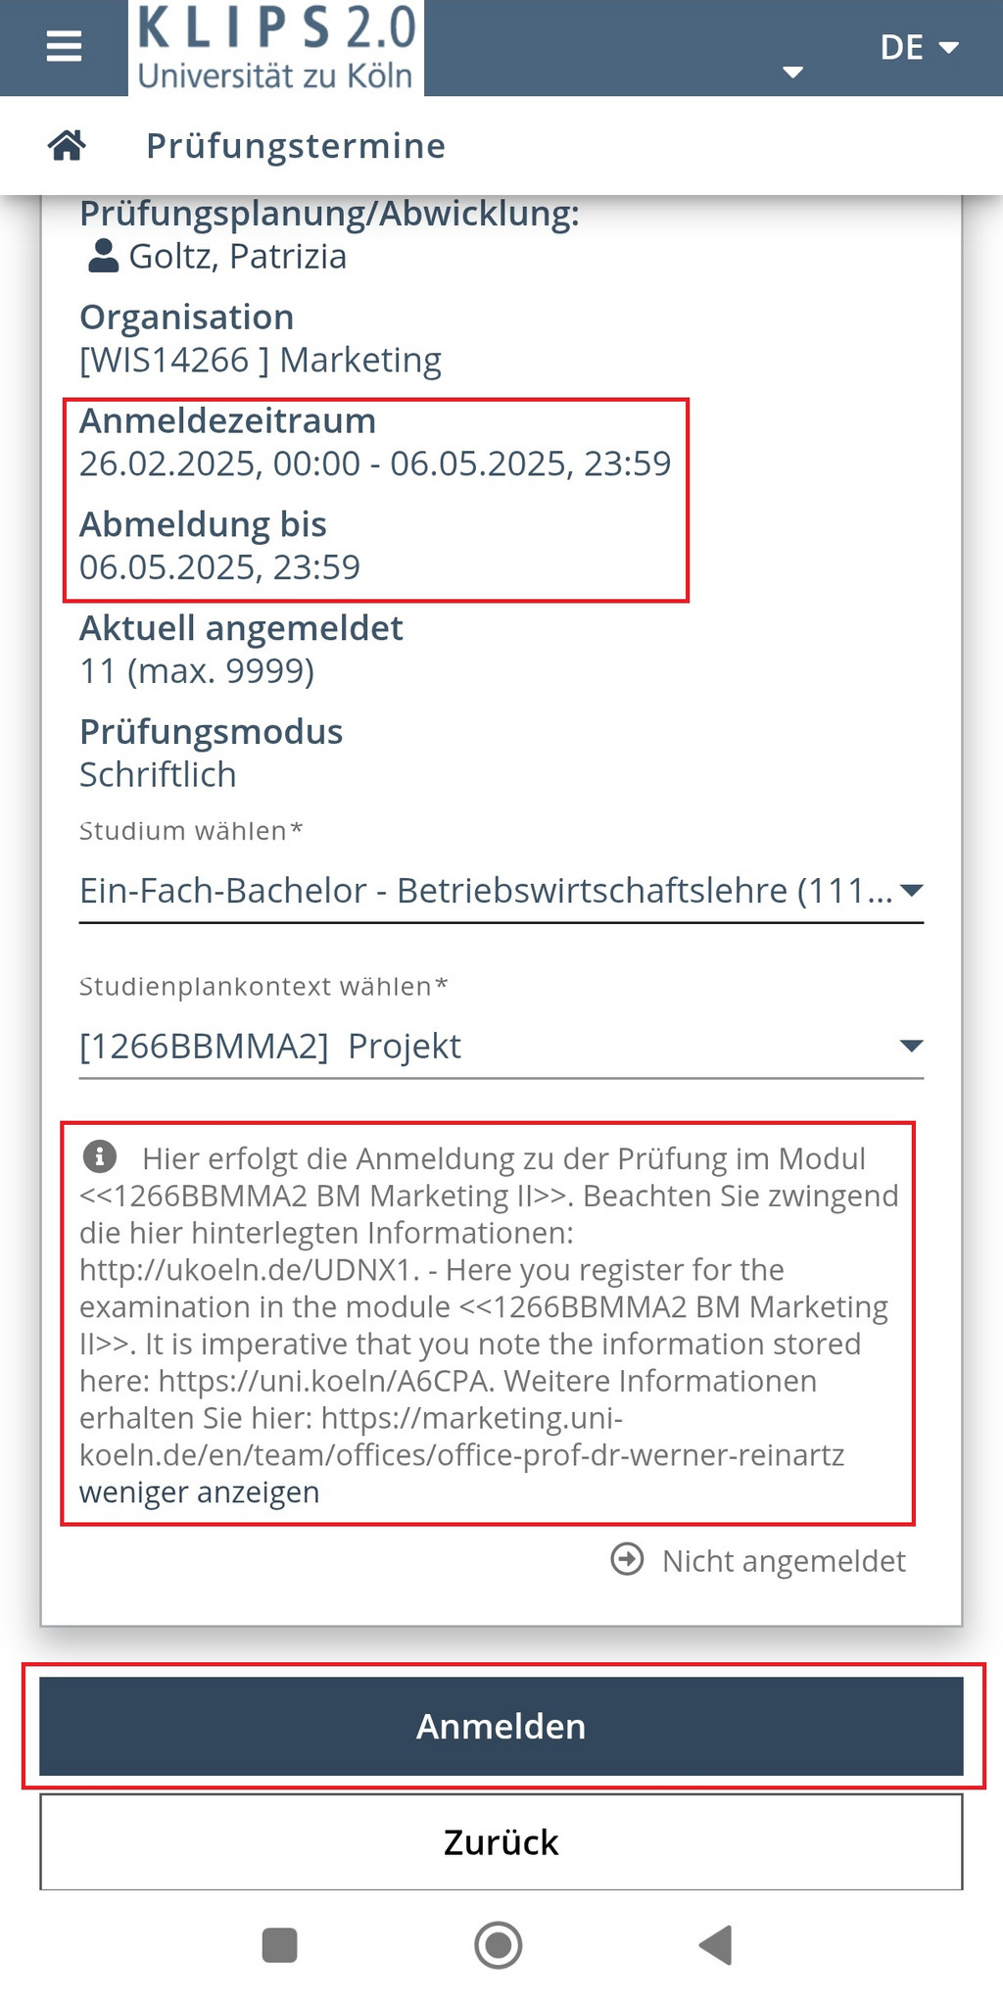Tap Android back triangle button

tap(716, 1945)
